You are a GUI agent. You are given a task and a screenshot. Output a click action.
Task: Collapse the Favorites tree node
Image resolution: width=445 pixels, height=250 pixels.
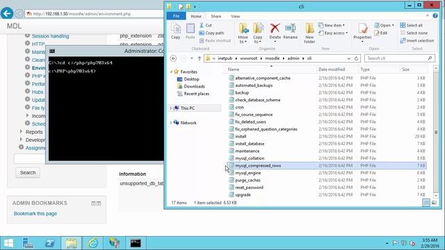click(171, 72)
